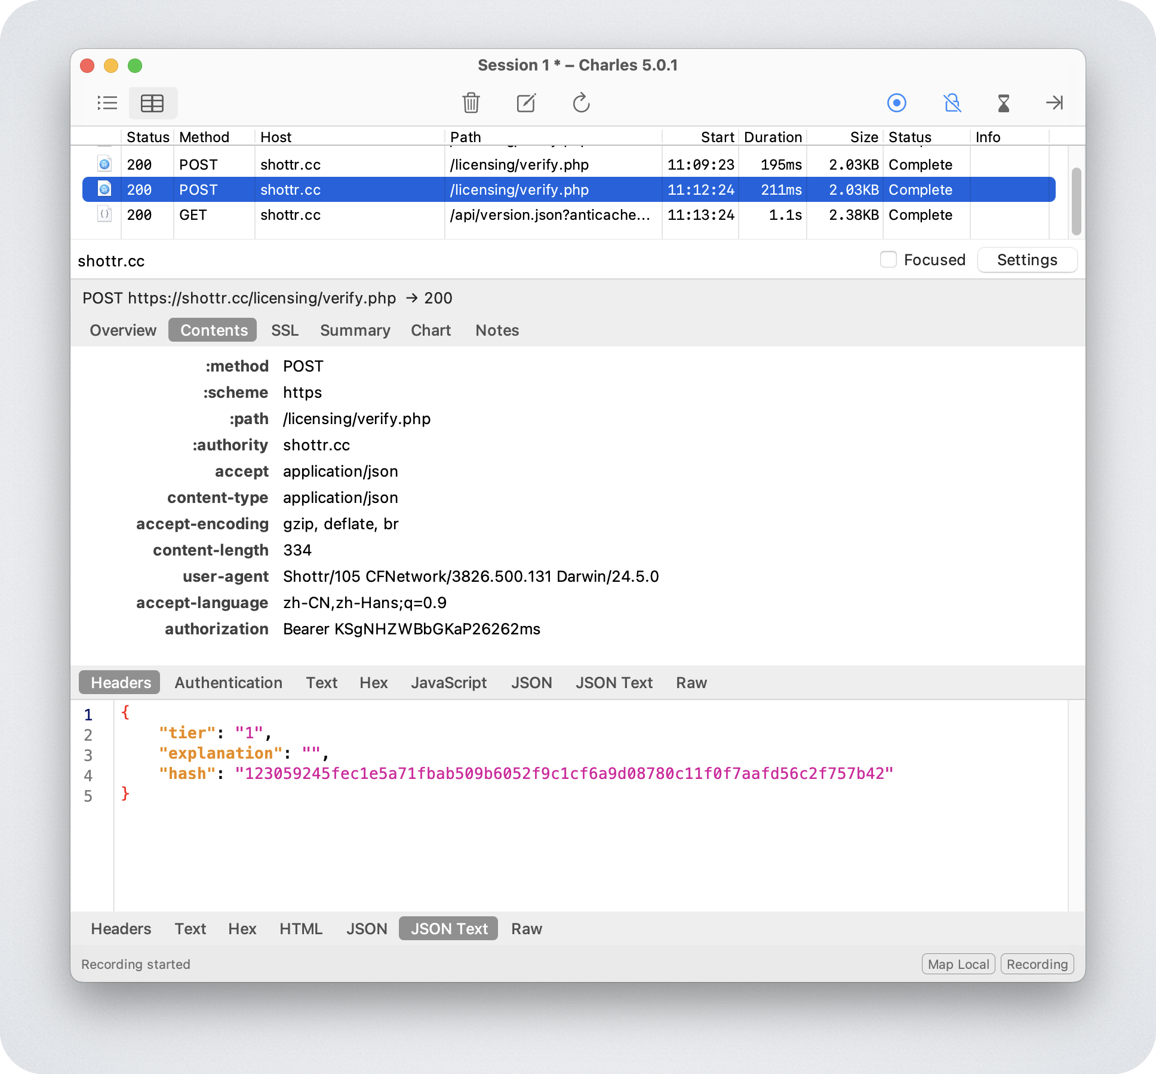This screenshot has width=1156, height=1074.
Task: Open the SSL tab
Action: 284,330
